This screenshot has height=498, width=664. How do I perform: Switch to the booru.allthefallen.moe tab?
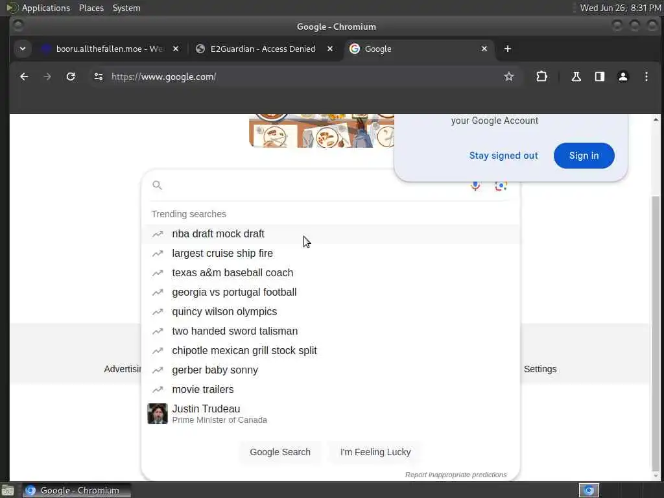point(110,49)
